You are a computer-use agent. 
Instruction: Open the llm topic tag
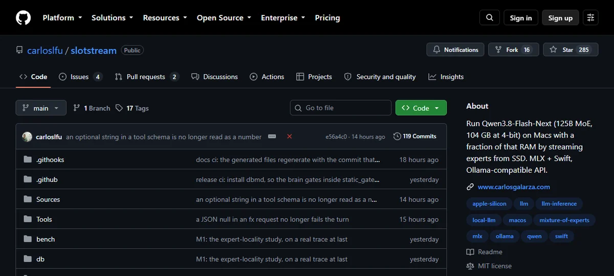coord(524,204)
